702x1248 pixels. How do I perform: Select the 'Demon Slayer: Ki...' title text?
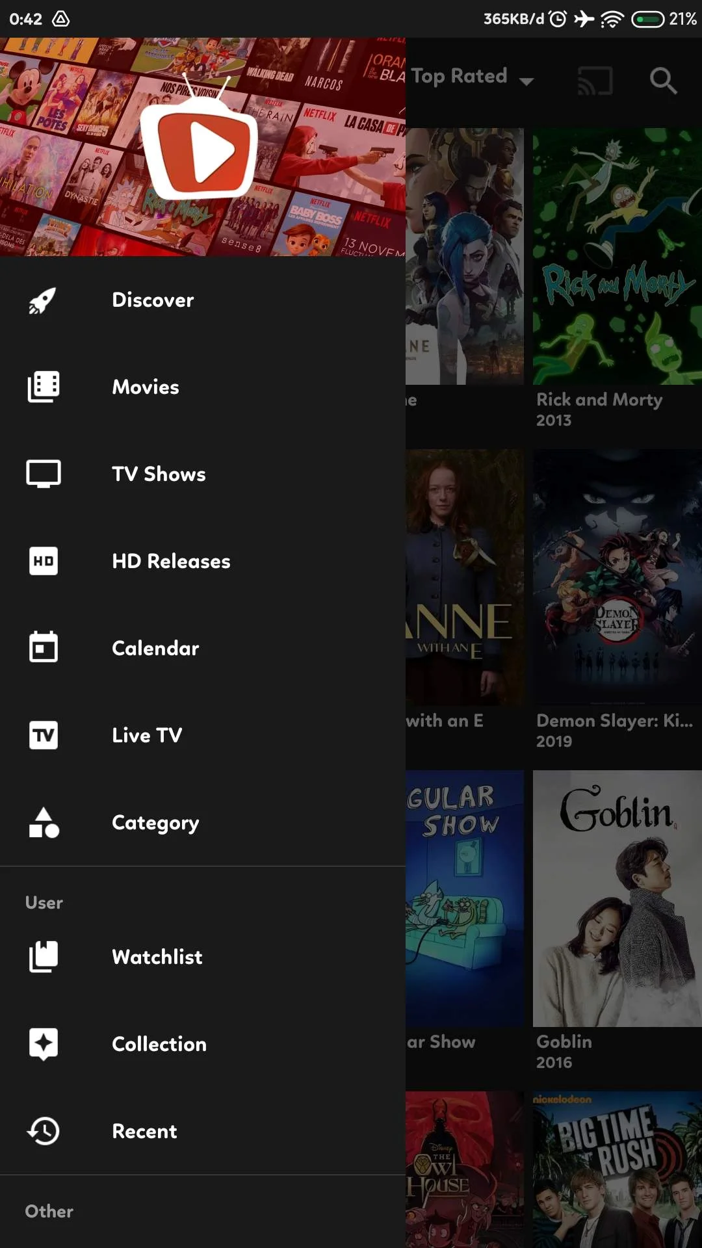point(615,721)
